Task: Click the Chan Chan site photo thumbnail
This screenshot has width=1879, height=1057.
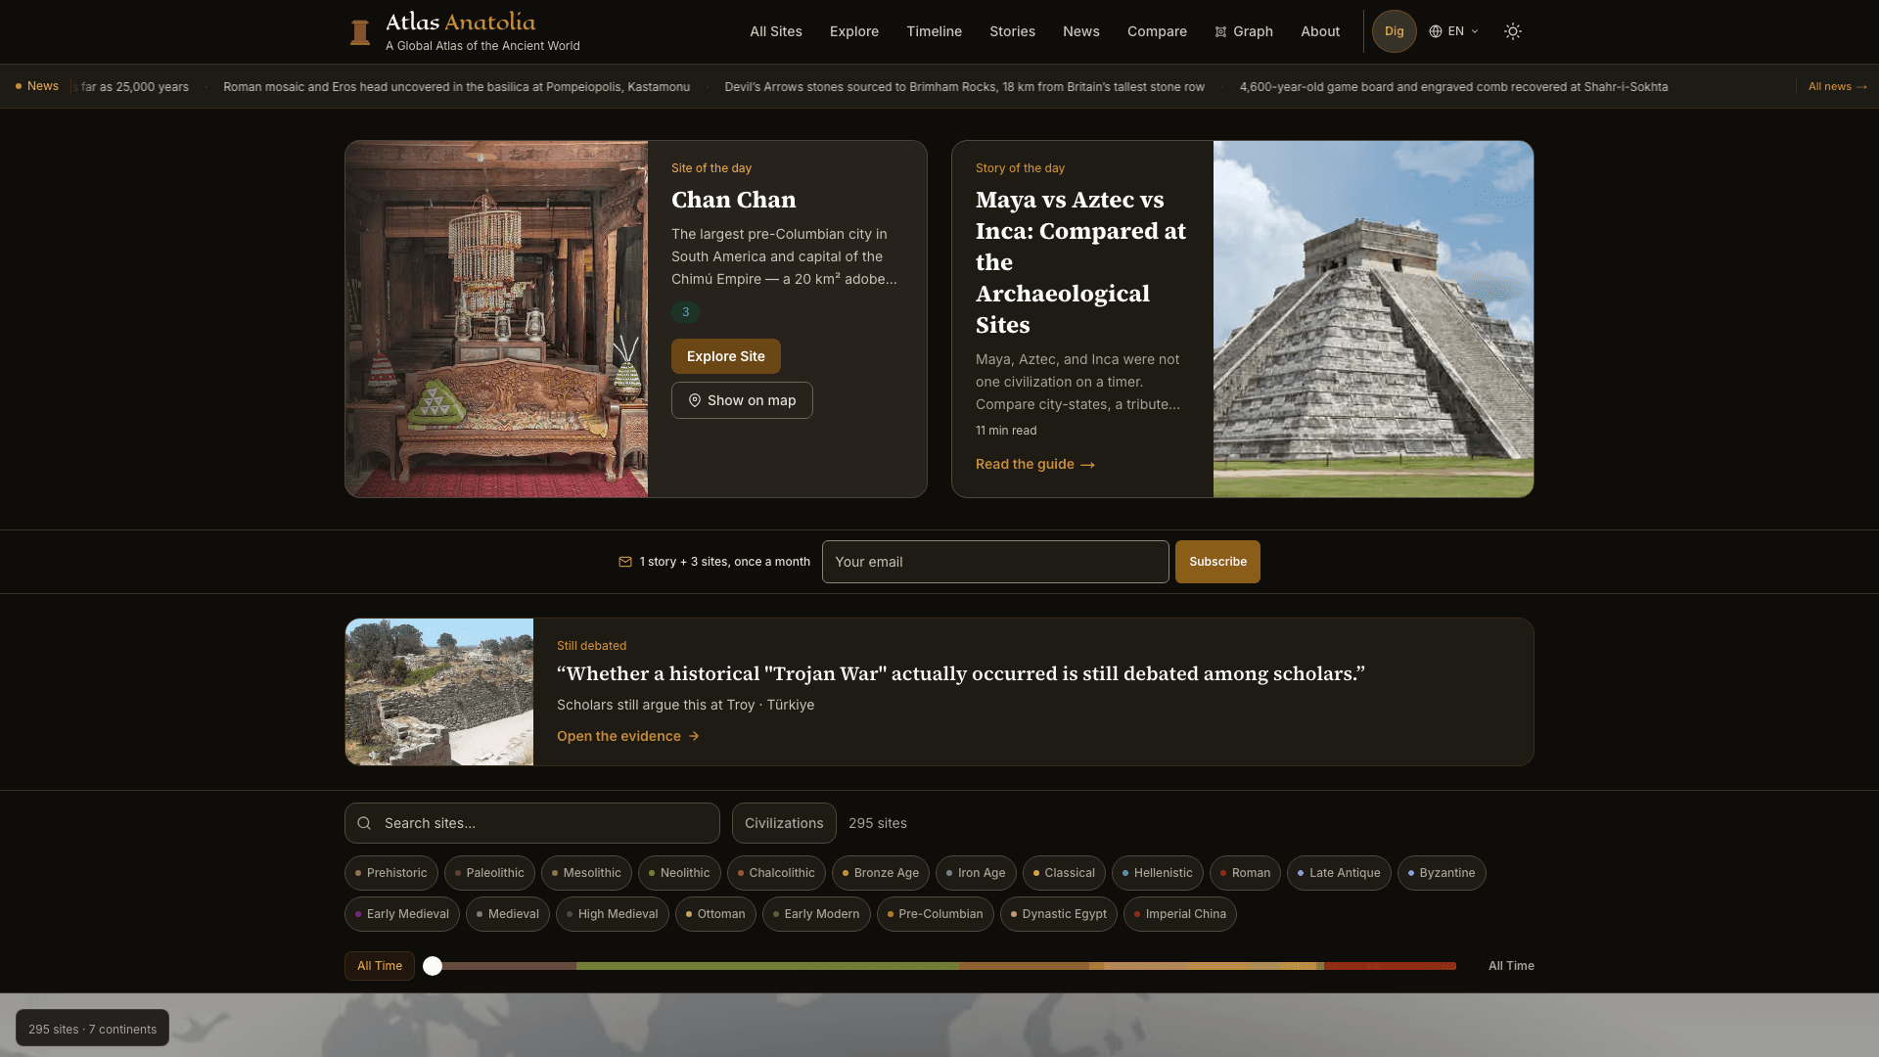Action: click(496, 319)
